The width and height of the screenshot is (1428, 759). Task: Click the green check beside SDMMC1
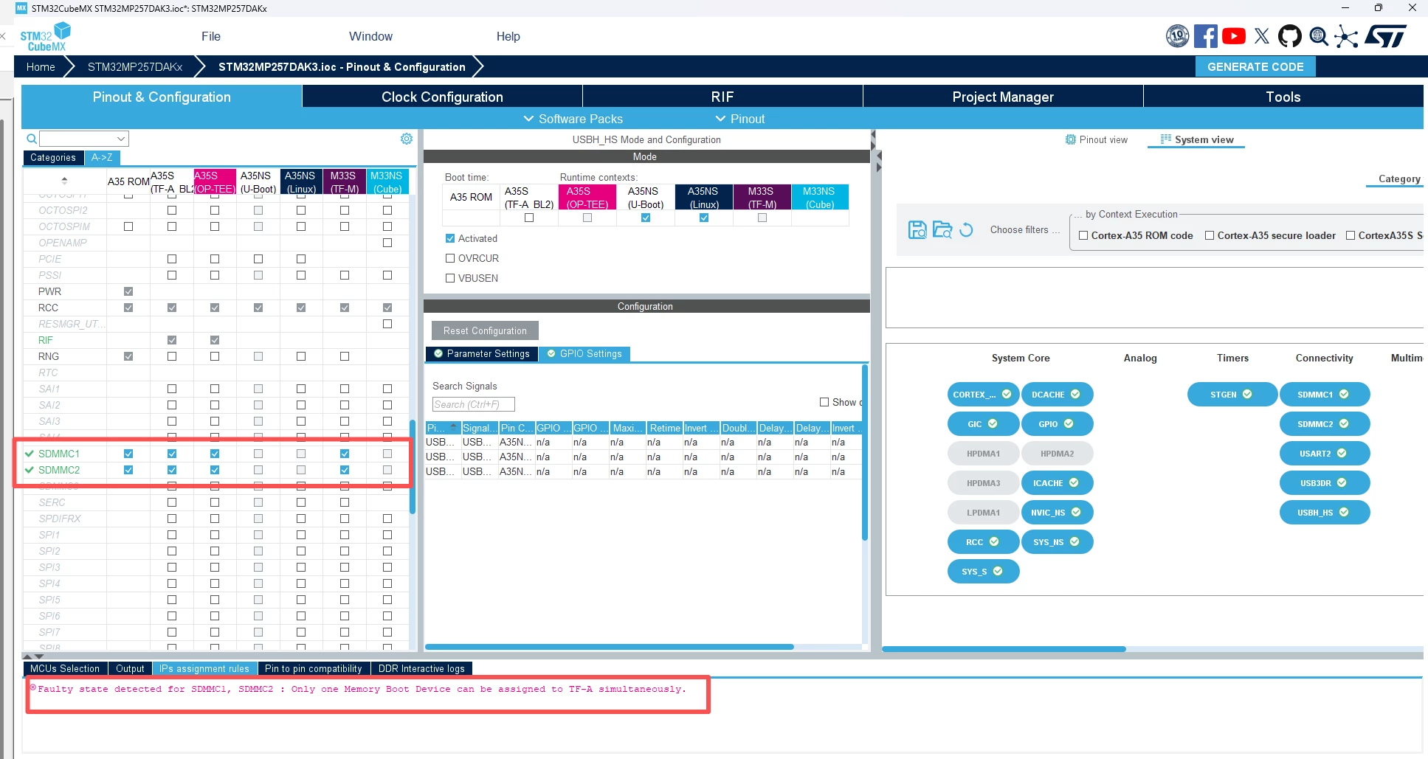point(30,454)
